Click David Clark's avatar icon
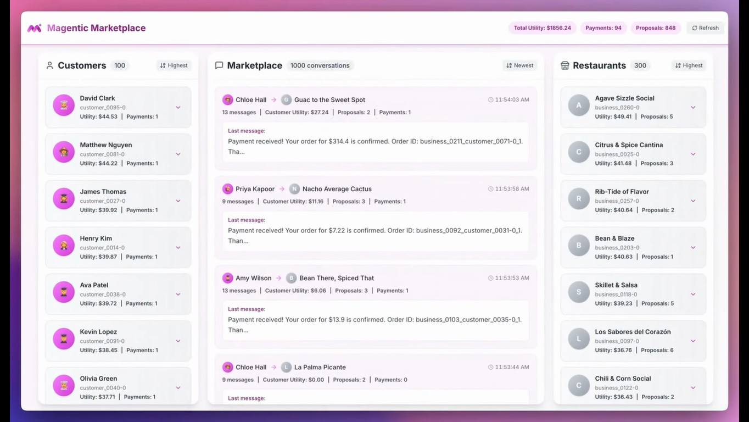 (64, 105)
